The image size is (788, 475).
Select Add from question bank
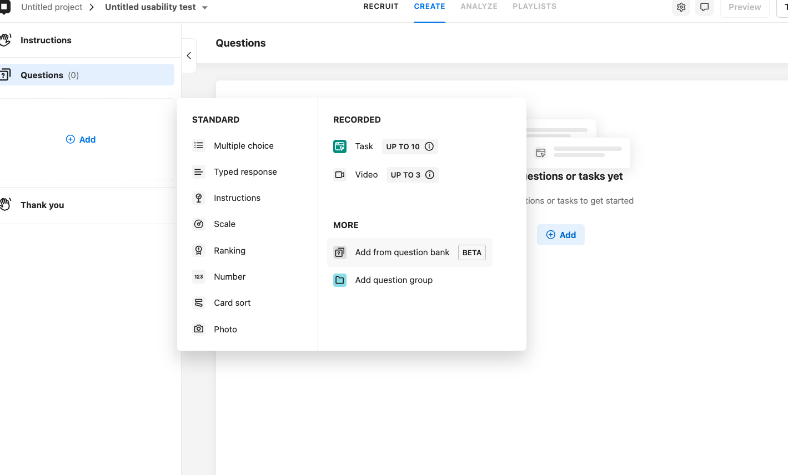coord(402,252)
